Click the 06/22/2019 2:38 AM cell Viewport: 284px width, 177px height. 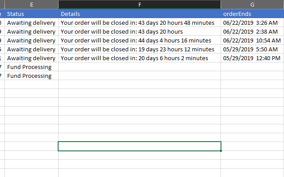point(252,31)
